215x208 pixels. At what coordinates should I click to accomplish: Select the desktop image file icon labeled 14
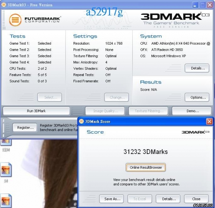pos(6,170)
